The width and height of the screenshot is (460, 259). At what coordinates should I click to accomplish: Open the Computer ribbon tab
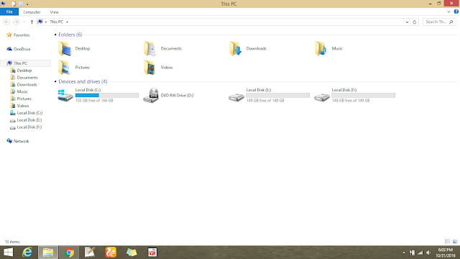(32, 12)
